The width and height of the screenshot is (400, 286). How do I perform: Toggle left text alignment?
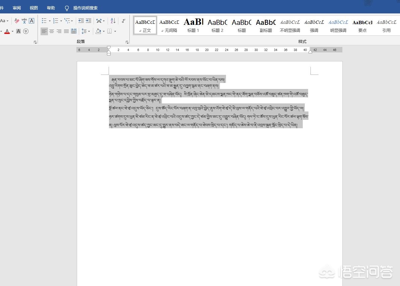pos(44,31)
